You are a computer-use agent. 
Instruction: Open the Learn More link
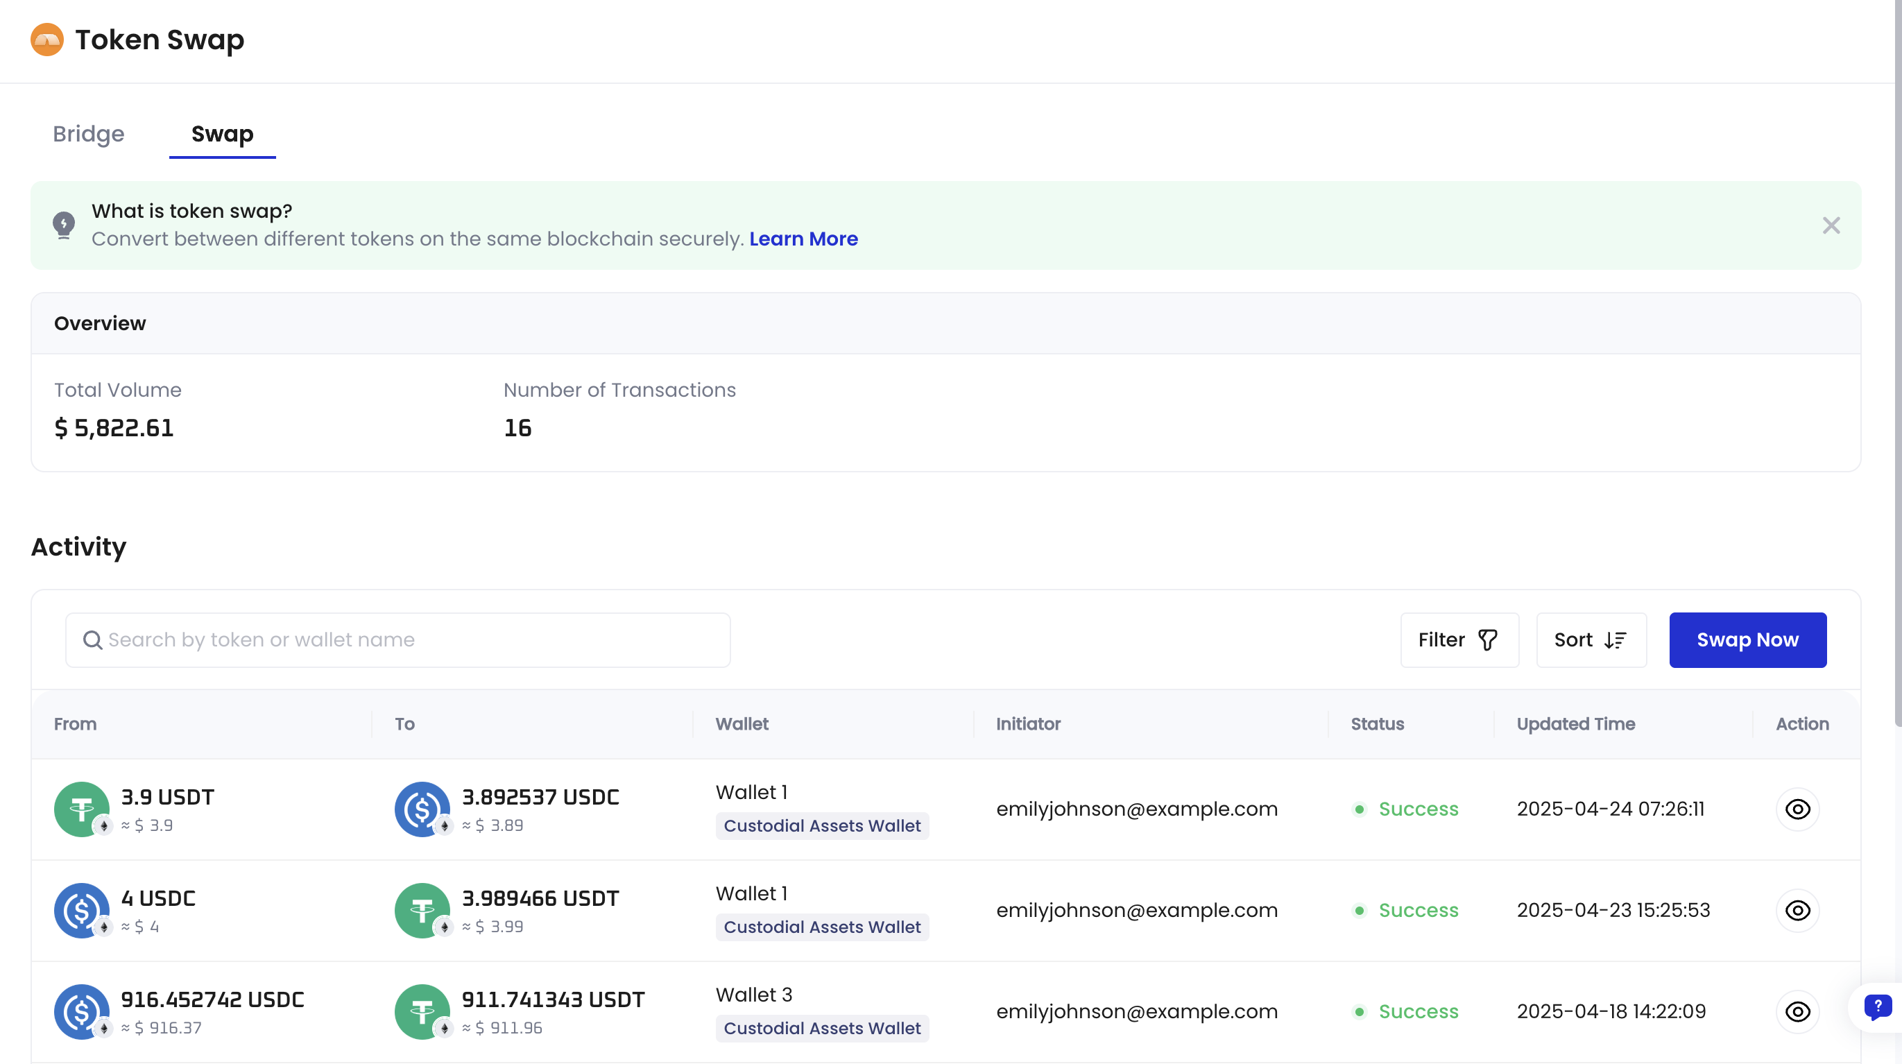[x=803, y=239]
